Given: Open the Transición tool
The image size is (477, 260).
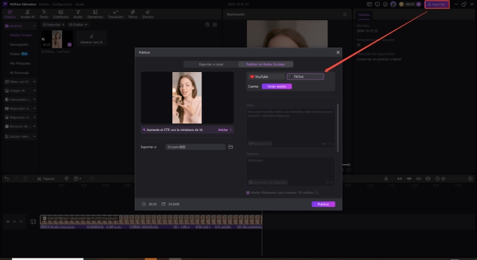Looking at the screenshot, I should coord(116,14).
